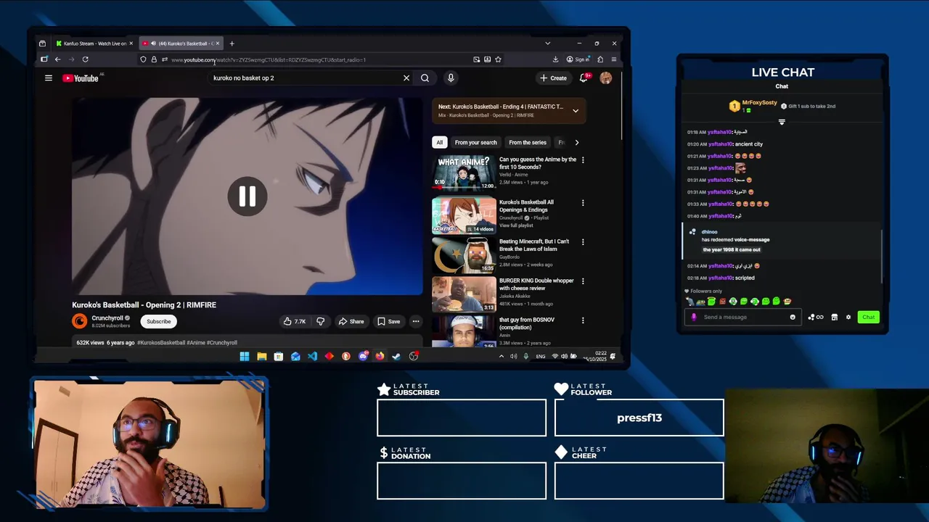The width and height of the screenshot is (929, 522).
Task: Select the All filter chip
Action: click(439, 143)
